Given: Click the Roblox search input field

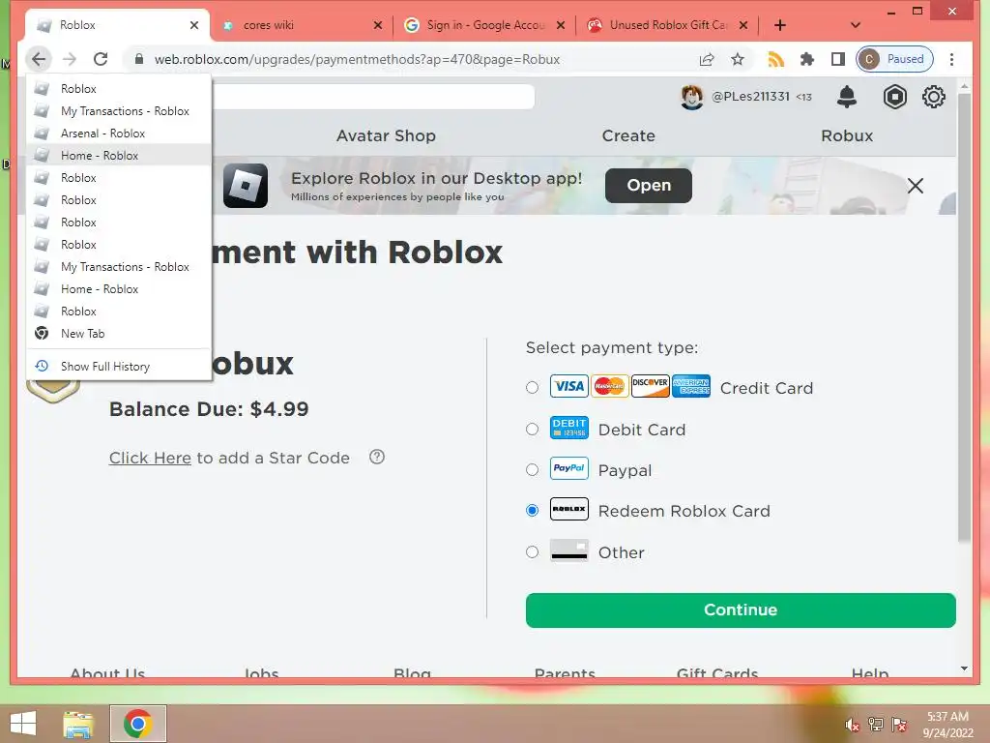Looking at the screenshot, I should [374, 97].
